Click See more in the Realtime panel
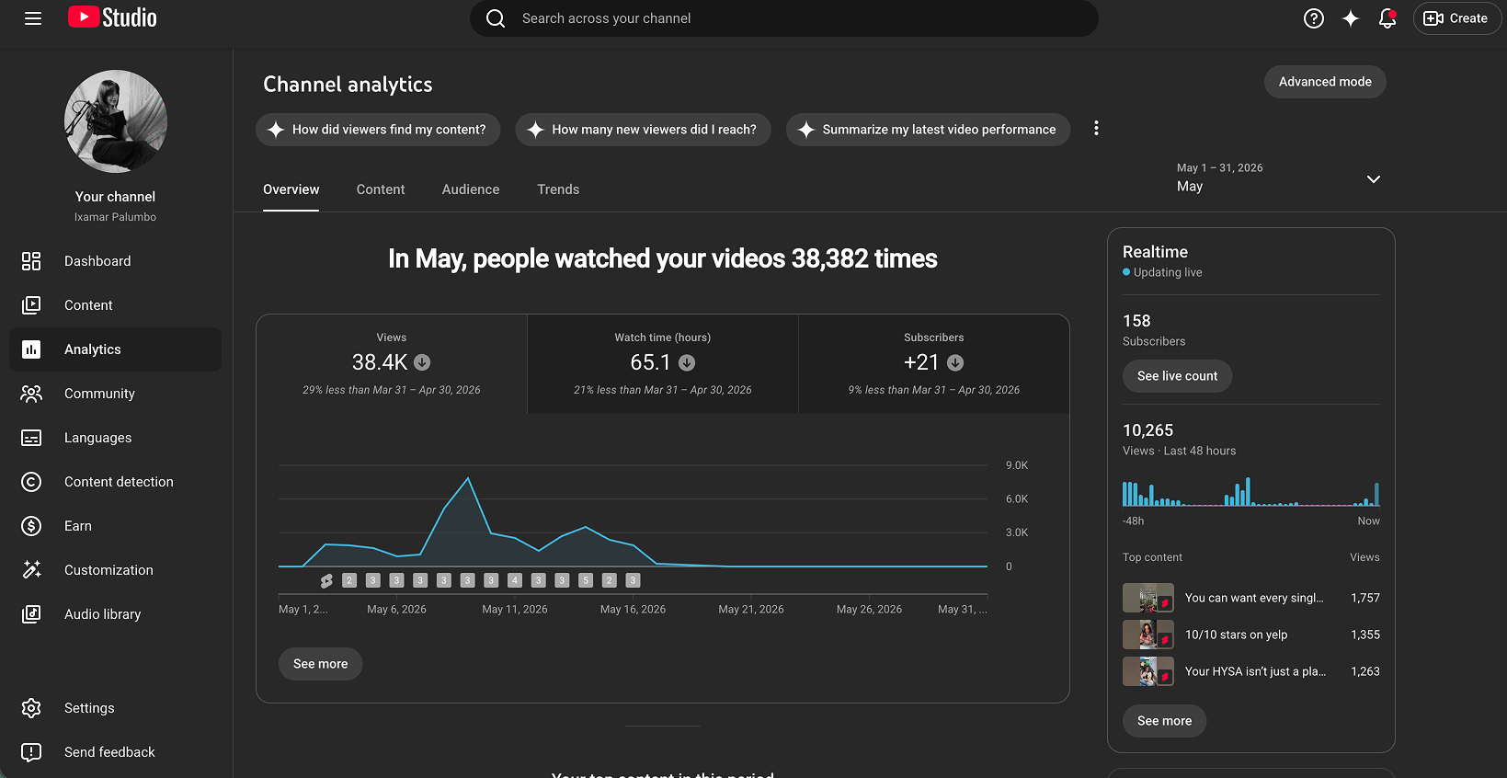 1165,721
